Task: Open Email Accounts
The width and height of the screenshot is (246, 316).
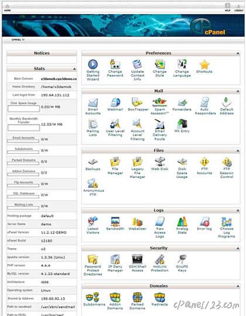Action: [x=93, y=106]
